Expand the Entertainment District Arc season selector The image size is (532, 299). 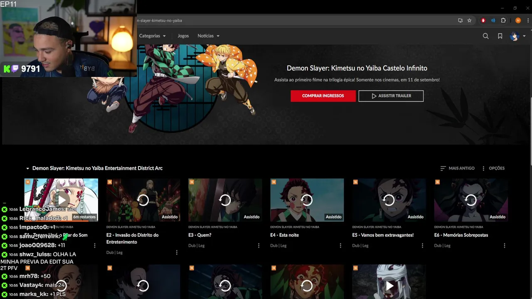coord(94,168)
